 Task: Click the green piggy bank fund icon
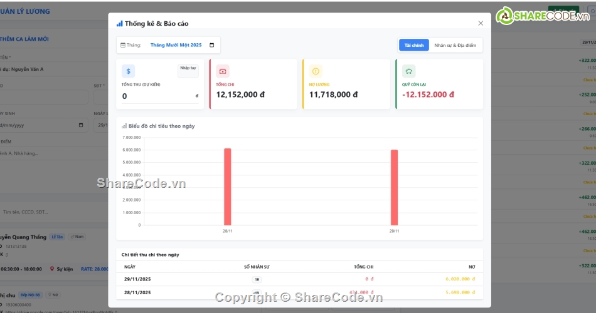(x=408, y=71)
